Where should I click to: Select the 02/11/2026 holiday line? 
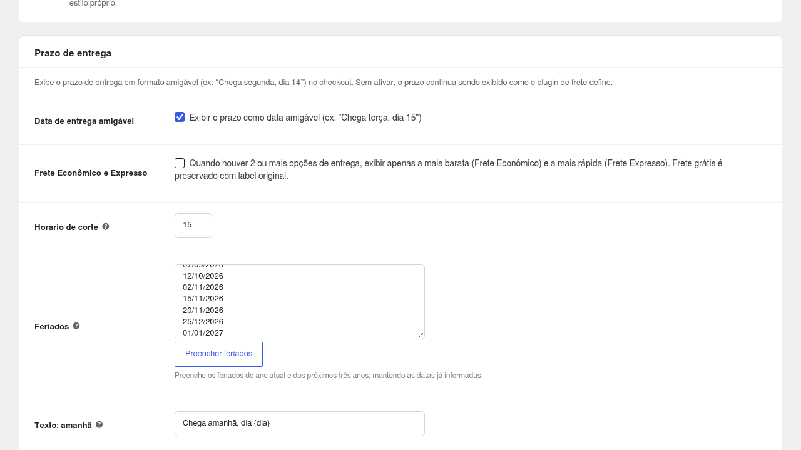tap(203, 287)
